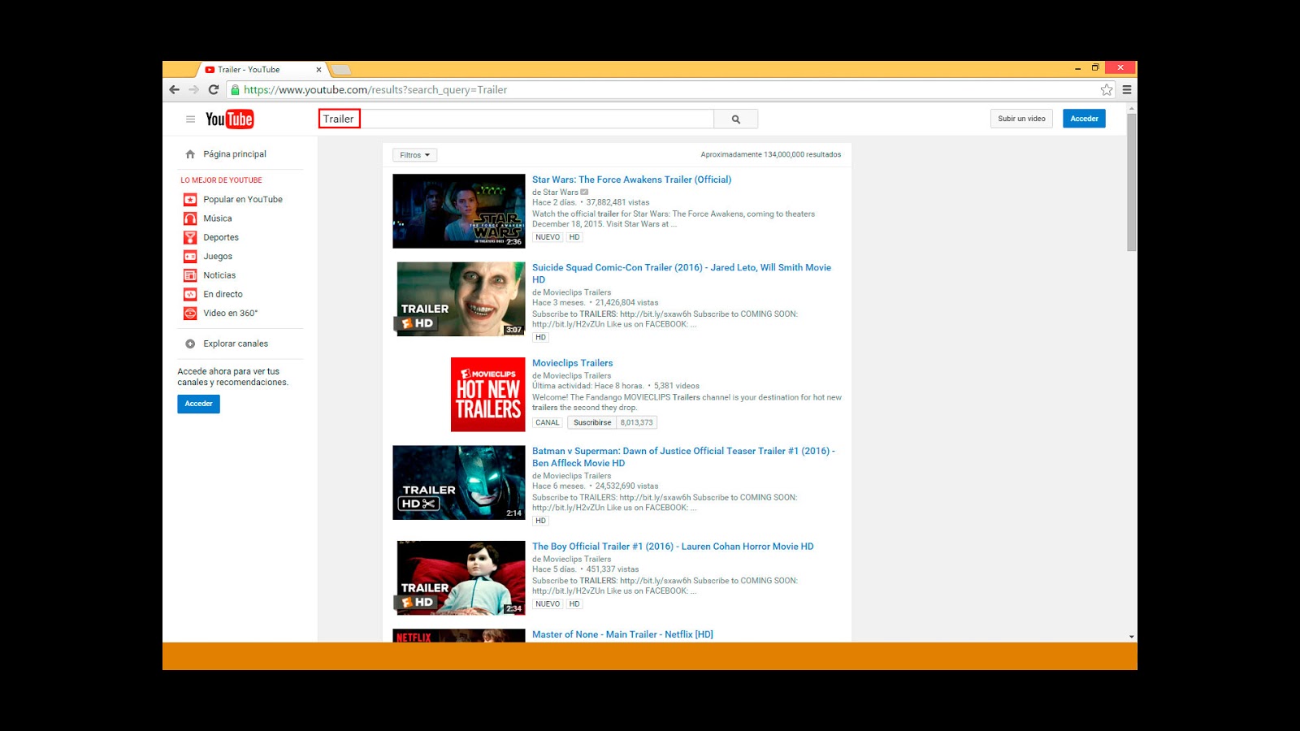Open Explorar canales link
This screenshot has height=731, width=1300.
(236, 344)
